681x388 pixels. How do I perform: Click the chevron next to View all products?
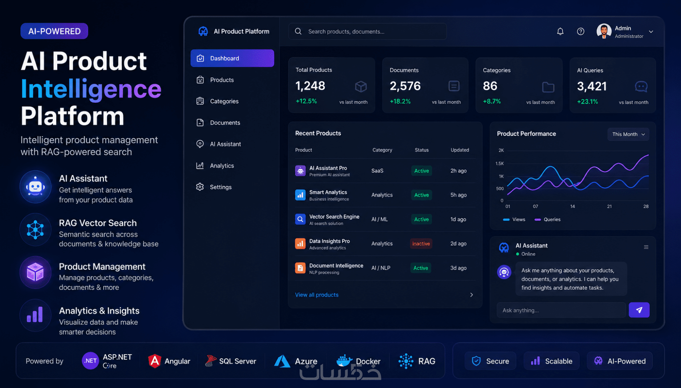471,295
